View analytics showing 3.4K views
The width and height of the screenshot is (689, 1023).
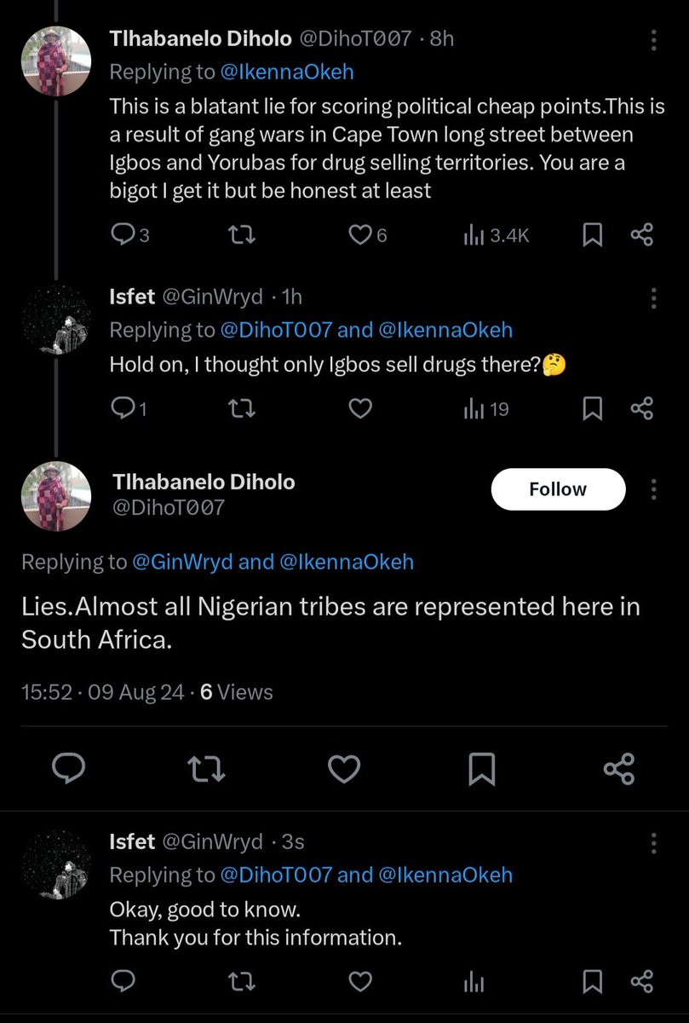coord(496,235)
